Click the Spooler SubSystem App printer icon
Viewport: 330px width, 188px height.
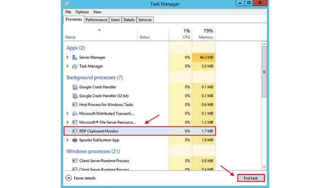[74, 140]
